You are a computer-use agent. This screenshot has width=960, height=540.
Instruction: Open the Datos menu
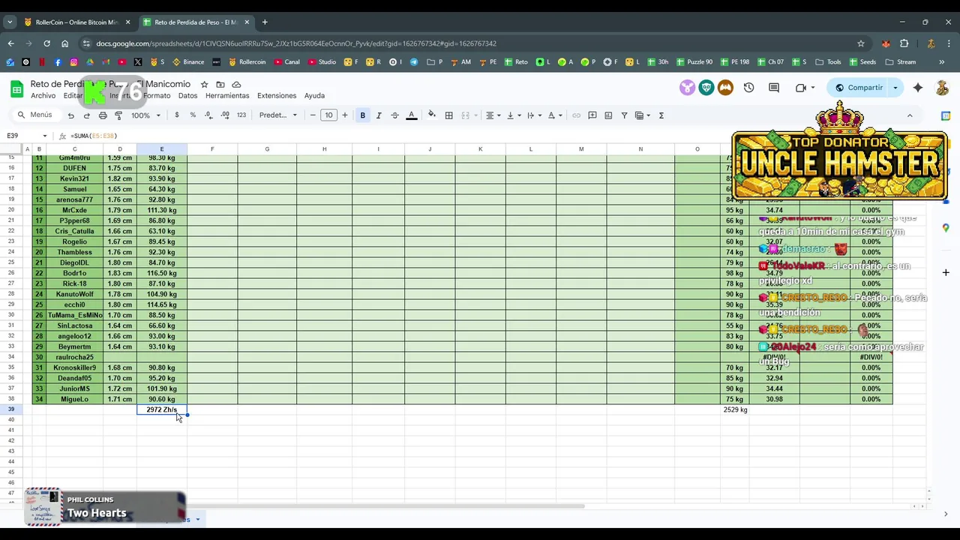click(187, 96)
